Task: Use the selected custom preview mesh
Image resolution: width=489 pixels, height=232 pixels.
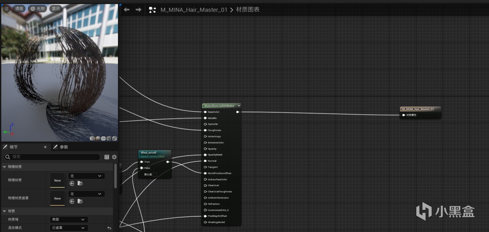Action: (x=114, y=138)
